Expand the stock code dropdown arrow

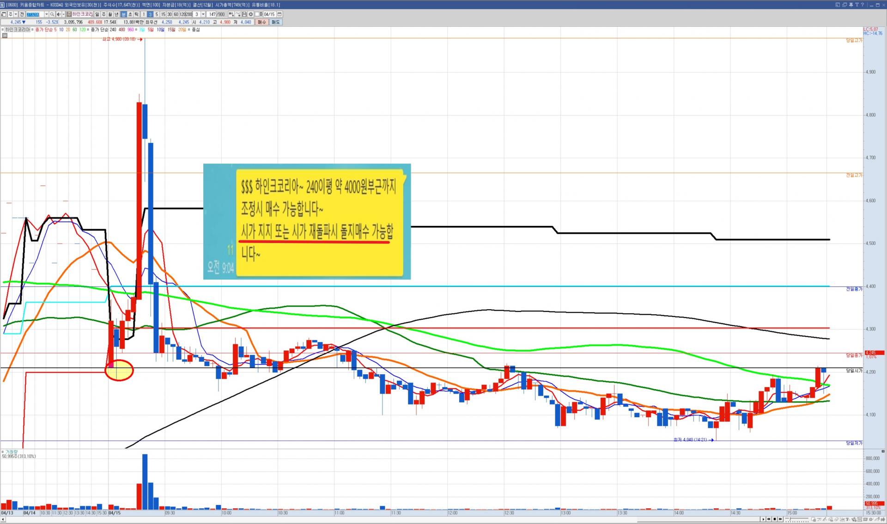click(x=46, y=14)
